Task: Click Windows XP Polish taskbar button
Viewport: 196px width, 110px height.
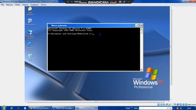Action: [x=87, y=108]
